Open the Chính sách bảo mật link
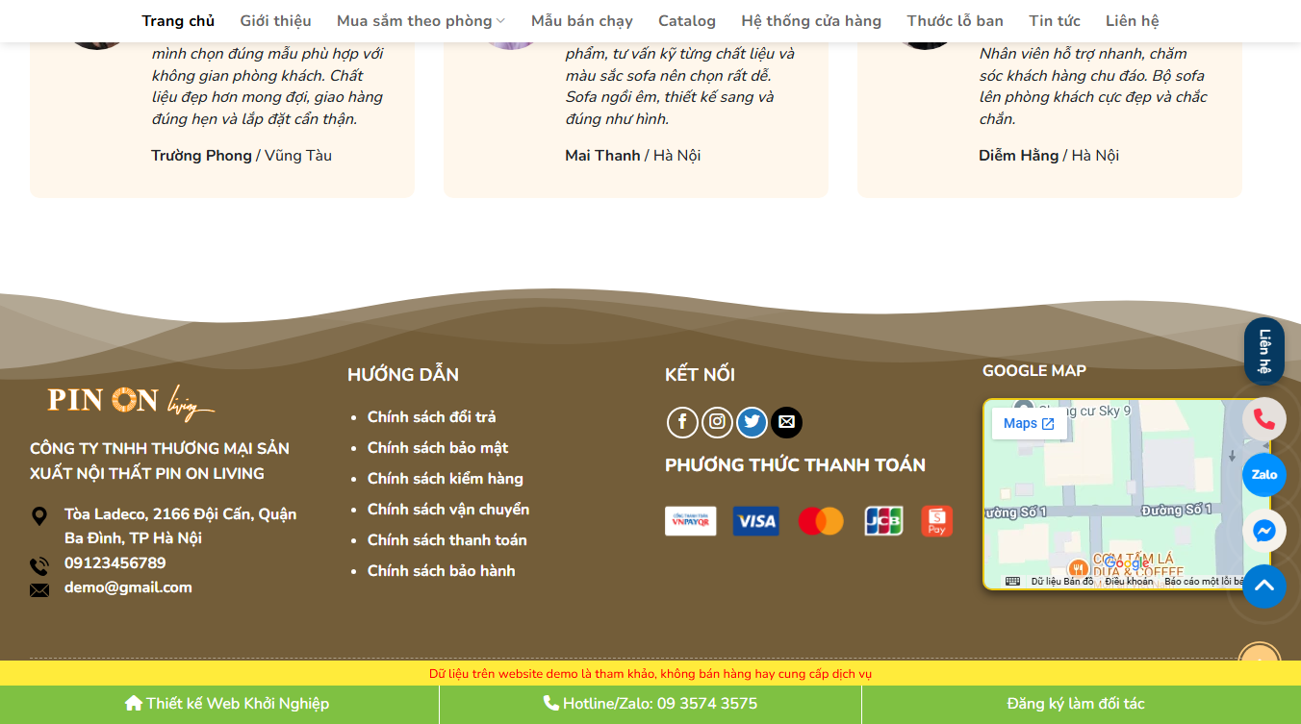This screenshot has width=1301, height=724. pos(438,447)
